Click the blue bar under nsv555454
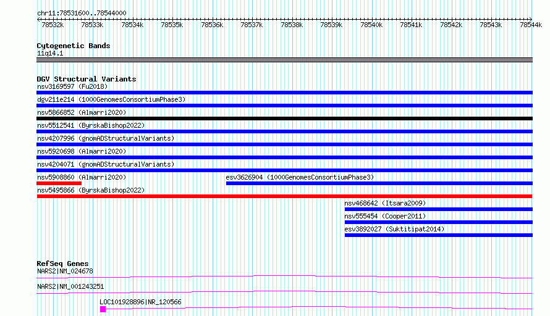 [x=439, y=222]
